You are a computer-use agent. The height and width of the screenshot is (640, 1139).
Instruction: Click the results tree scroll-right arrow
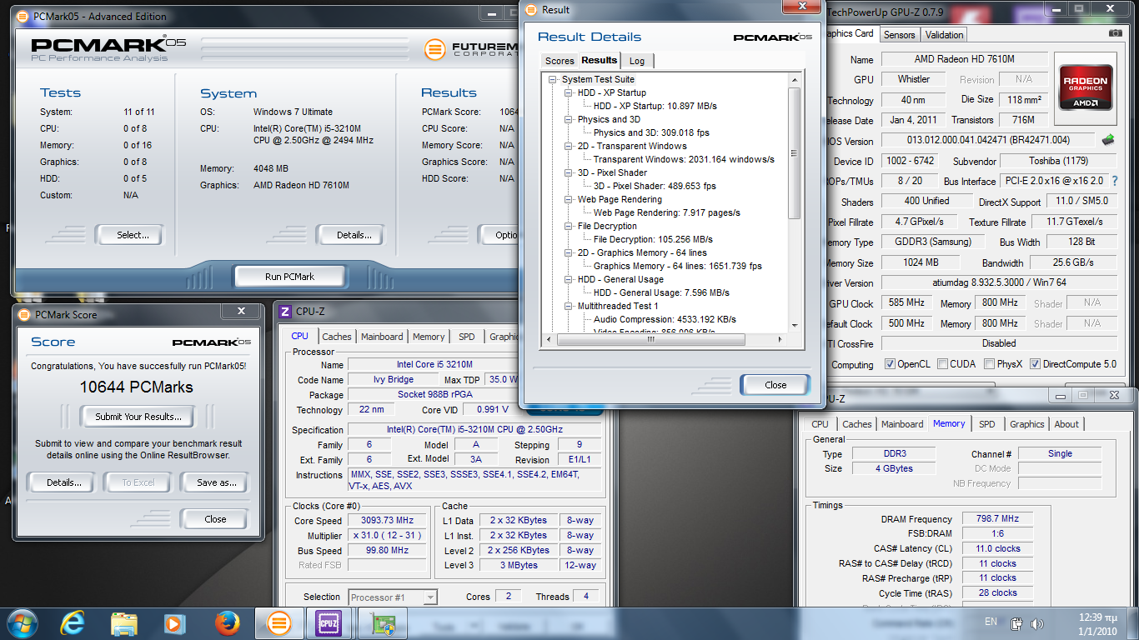(x=781, y=339)
